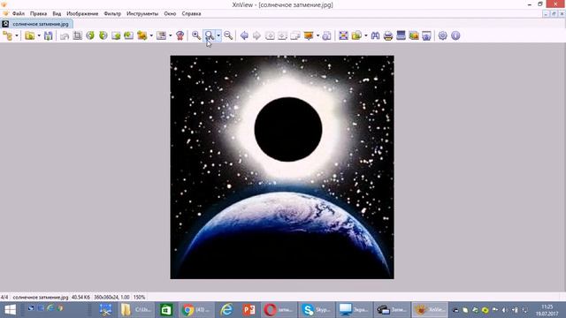Click the 150% zoom value in status bar
Screen dimensions: 566x318
[x=139, y=297]
